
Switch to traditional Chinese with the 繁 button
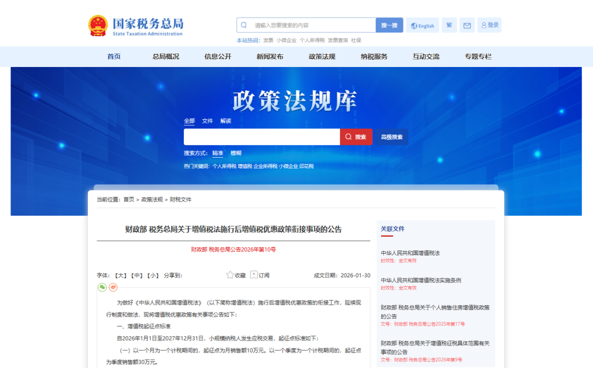[x=449, y=25]
